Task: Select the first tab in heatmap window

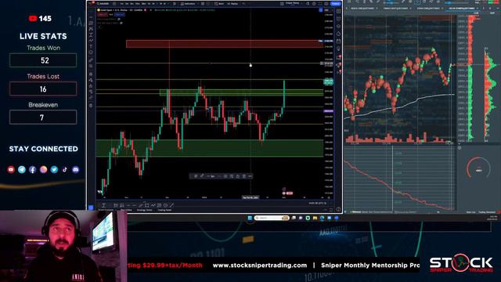Action: (363, 8)
